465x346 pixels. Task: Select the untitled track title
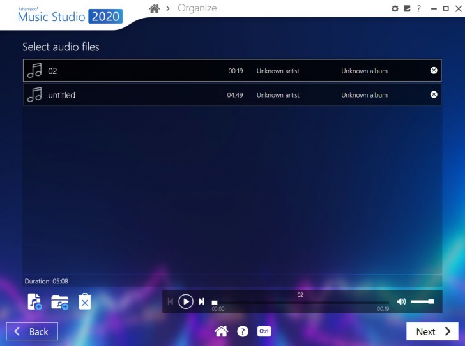click(x=61, y=95)
